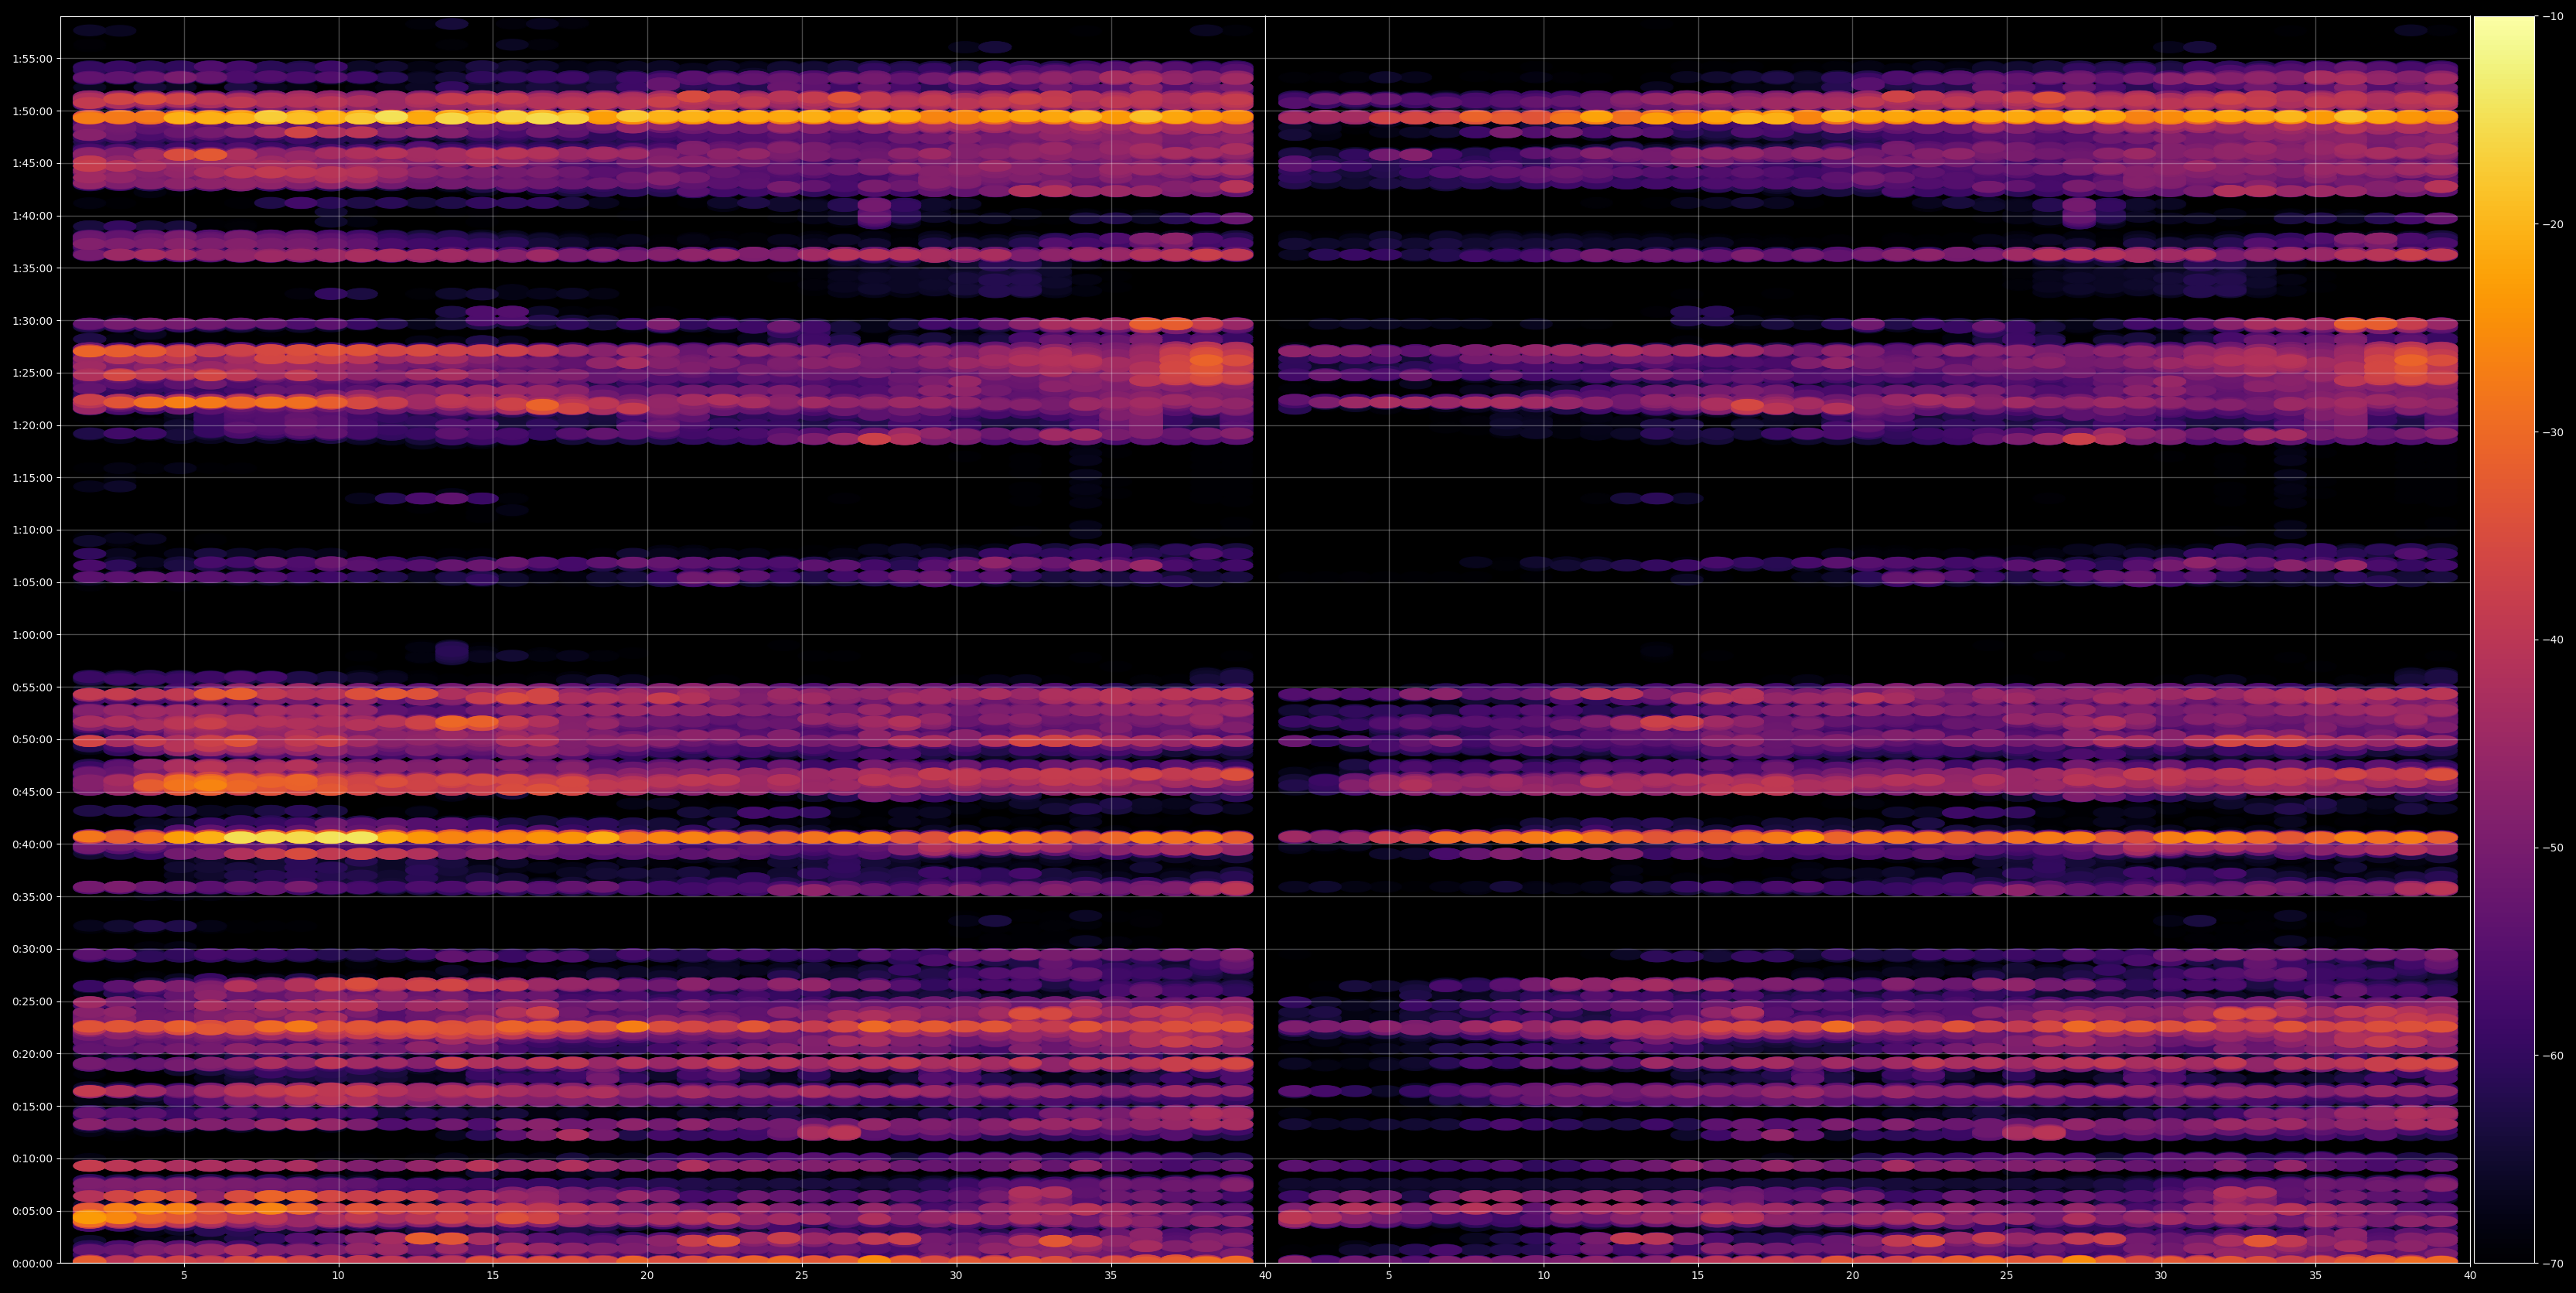Viewport: 2576px width, 1293px height.
Task: Pick x-axis label 20 under the left plot
Action: point(647,1276)
